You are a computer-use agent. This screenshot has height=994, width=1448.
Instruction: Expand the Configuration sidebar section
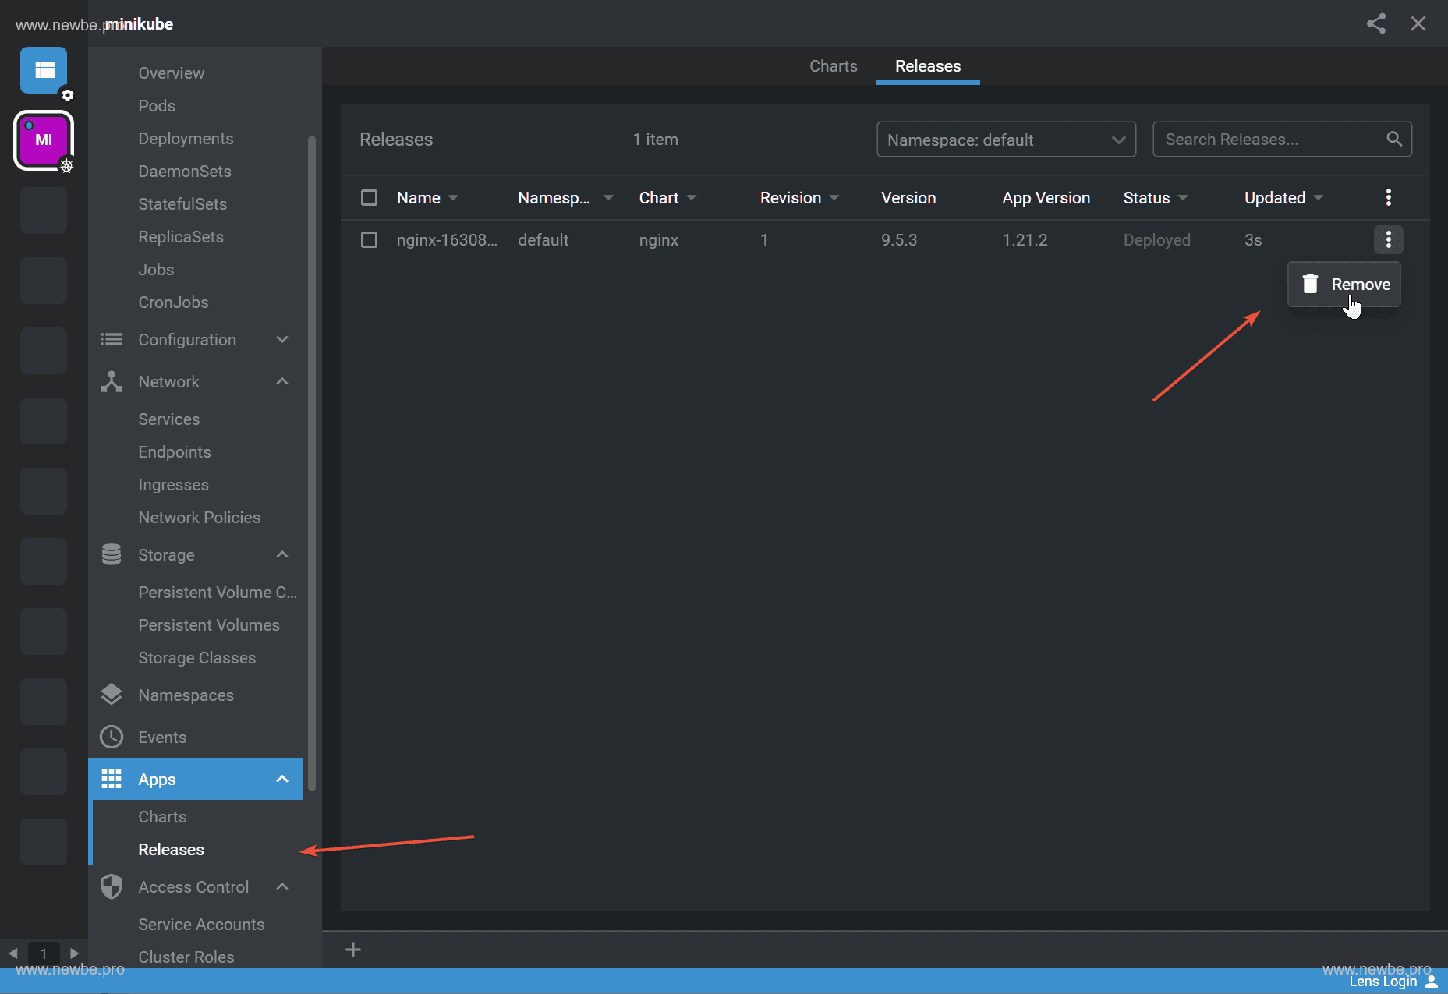tap(282, 340)
